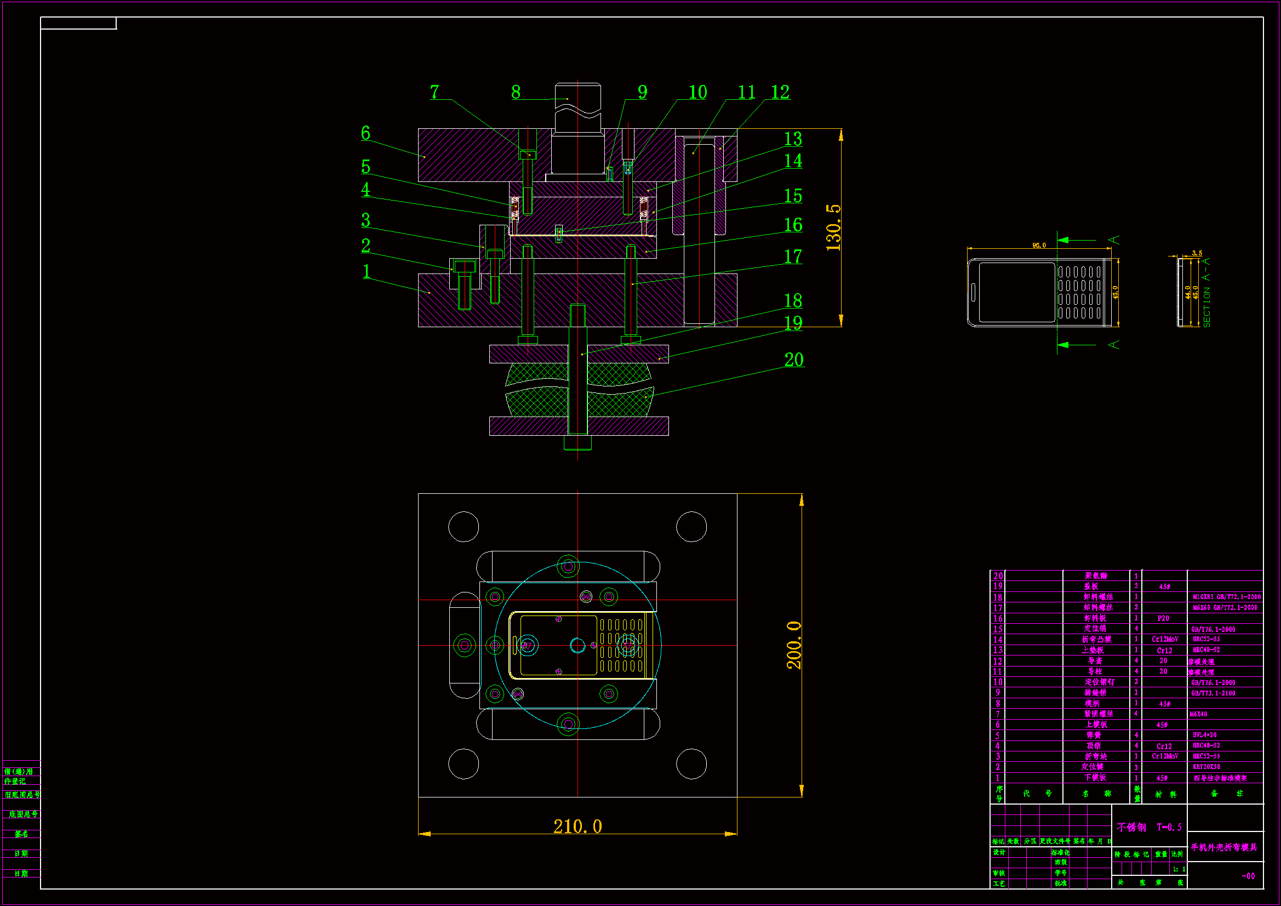Click the Cr12MoV material cell in row 14
Viewport: 1281px width, 906px height.
pyautogui.click(x=1165, y=640)
